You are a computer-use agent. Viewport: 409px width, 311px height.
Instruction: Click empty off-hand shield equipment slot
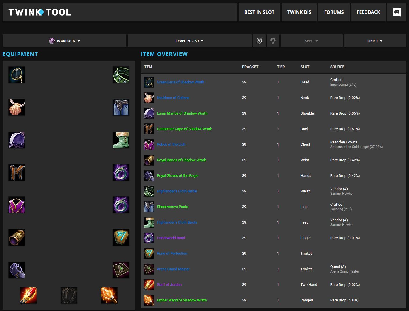click(x=69, y=295)
